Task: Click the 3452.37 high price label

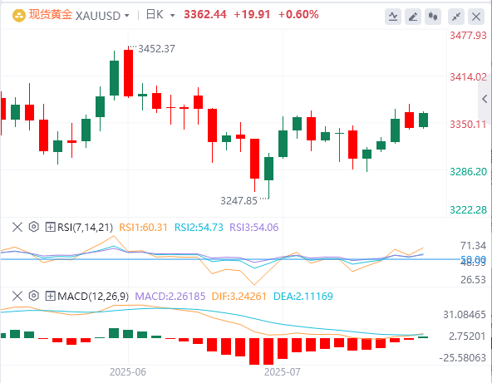Action: [x=156, y=49]
